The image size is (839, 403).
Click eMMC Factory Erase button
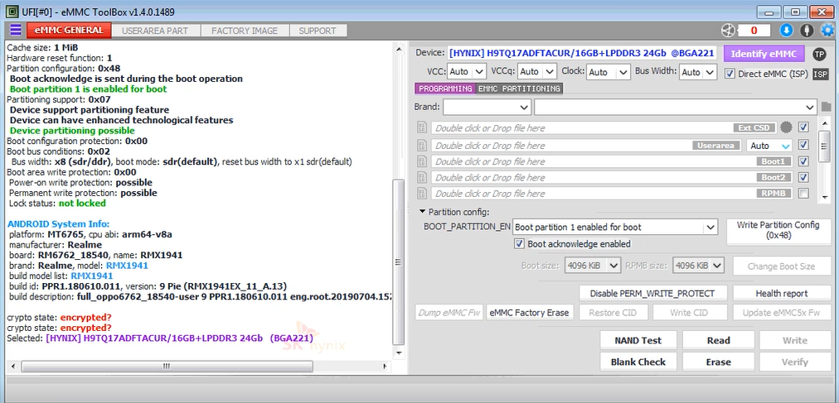(x=530, y=312)
